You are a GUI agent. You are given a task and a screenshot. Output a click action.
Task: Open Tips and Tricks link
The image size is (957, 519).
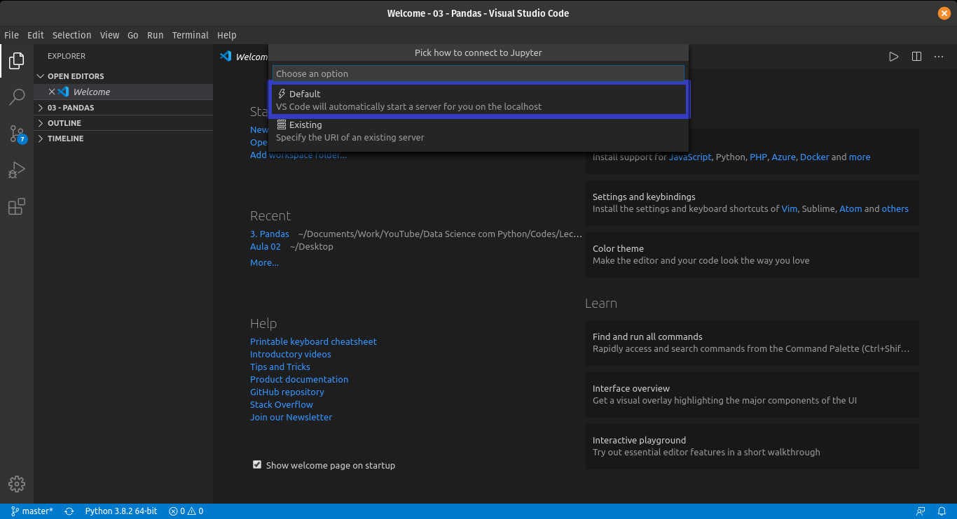(x=280, y=367)
